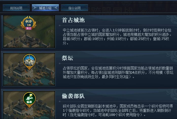
Task: Click the 首占城池 heading
Action: coord(73,20)
